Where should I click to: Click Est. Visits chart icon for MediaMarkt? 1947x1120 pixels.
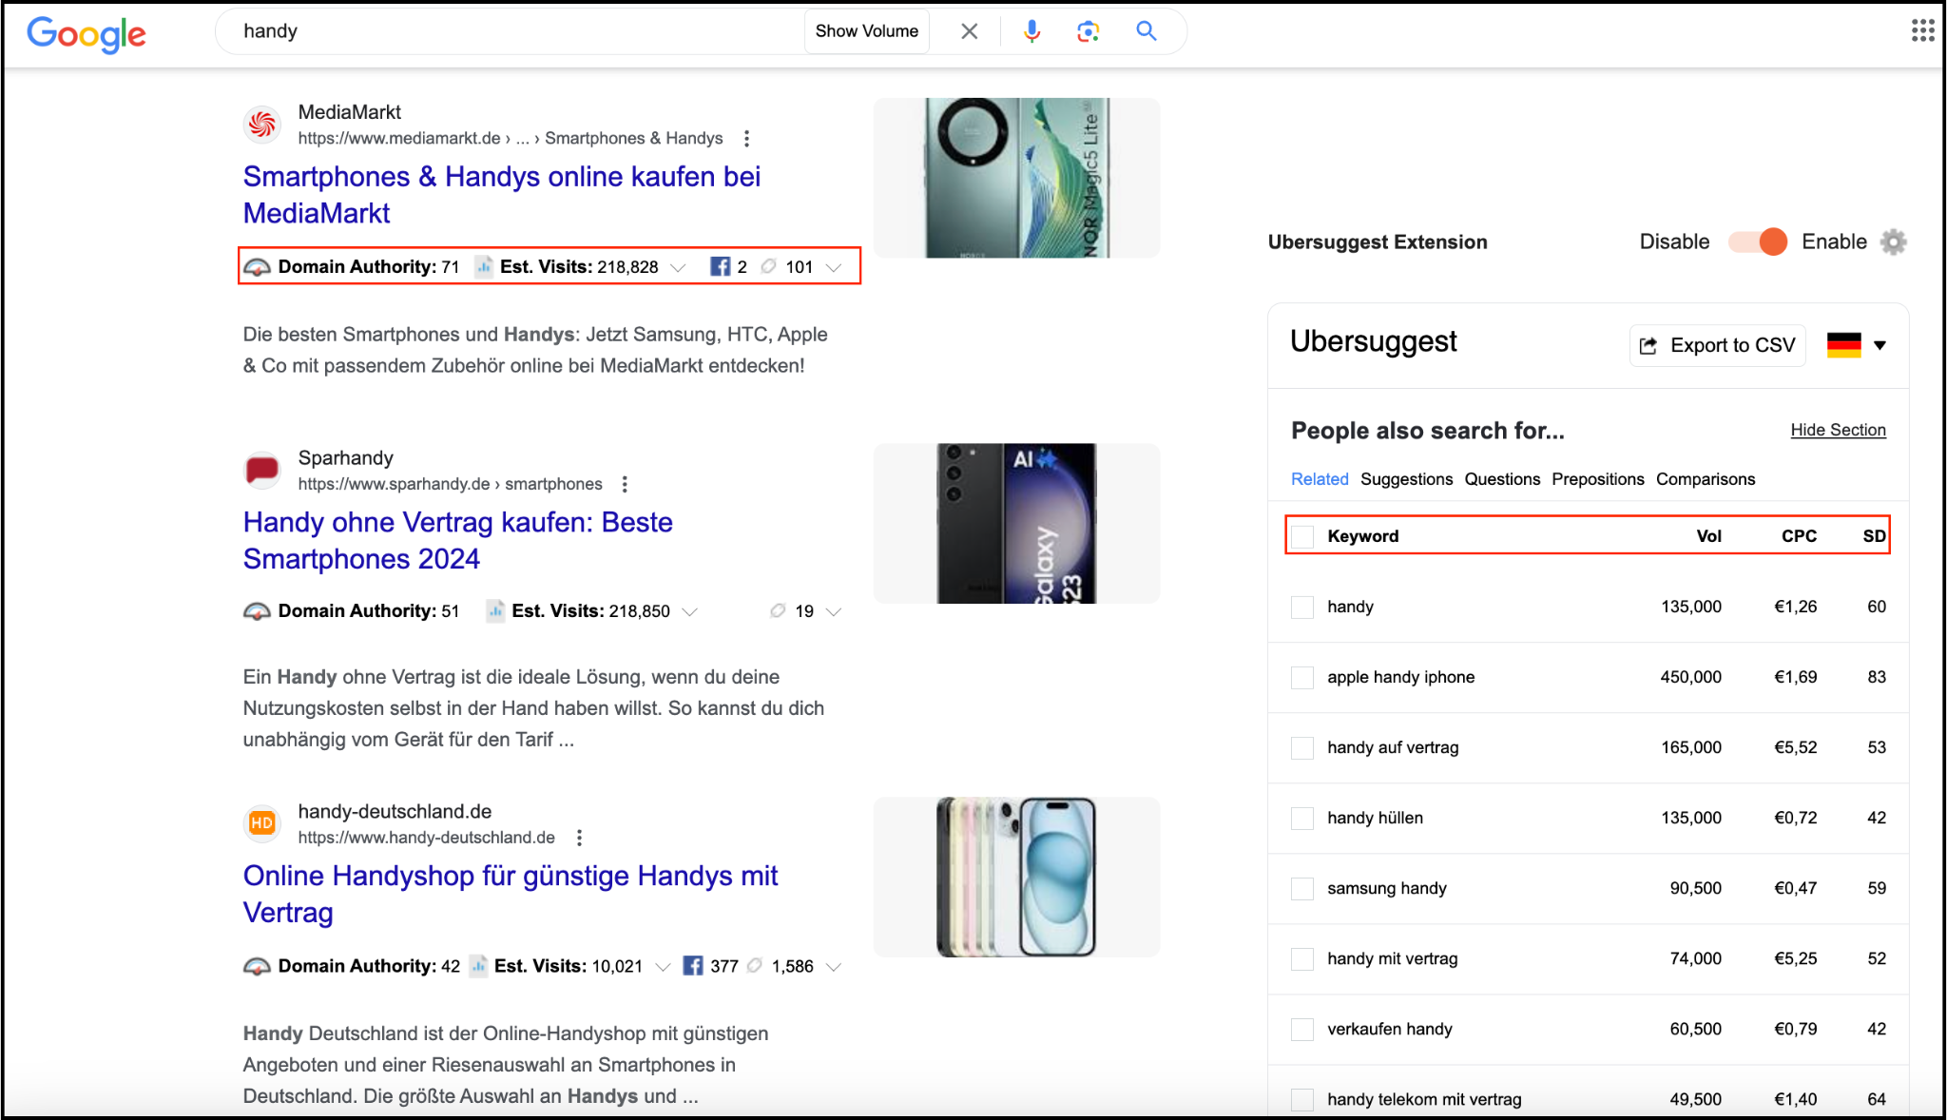click(484, 266)
